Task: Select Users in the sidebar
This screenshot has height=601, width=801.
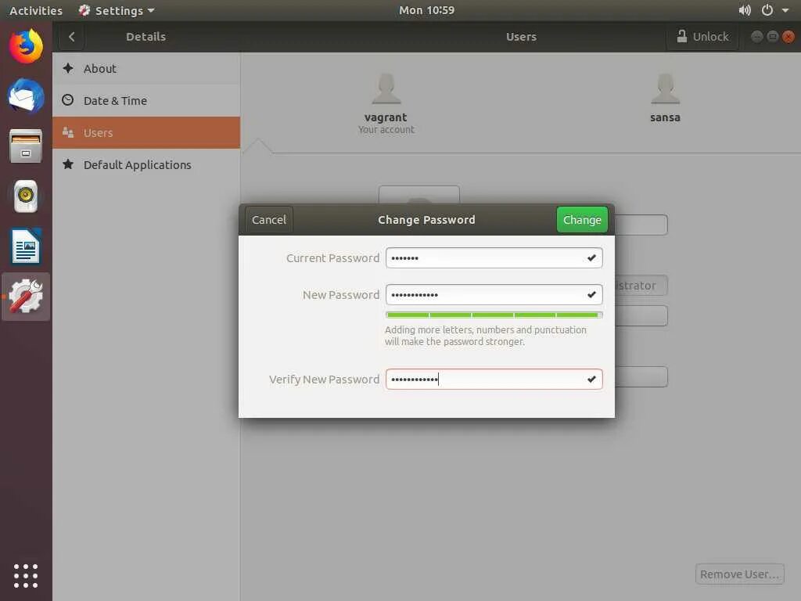Action: (146, 133)
